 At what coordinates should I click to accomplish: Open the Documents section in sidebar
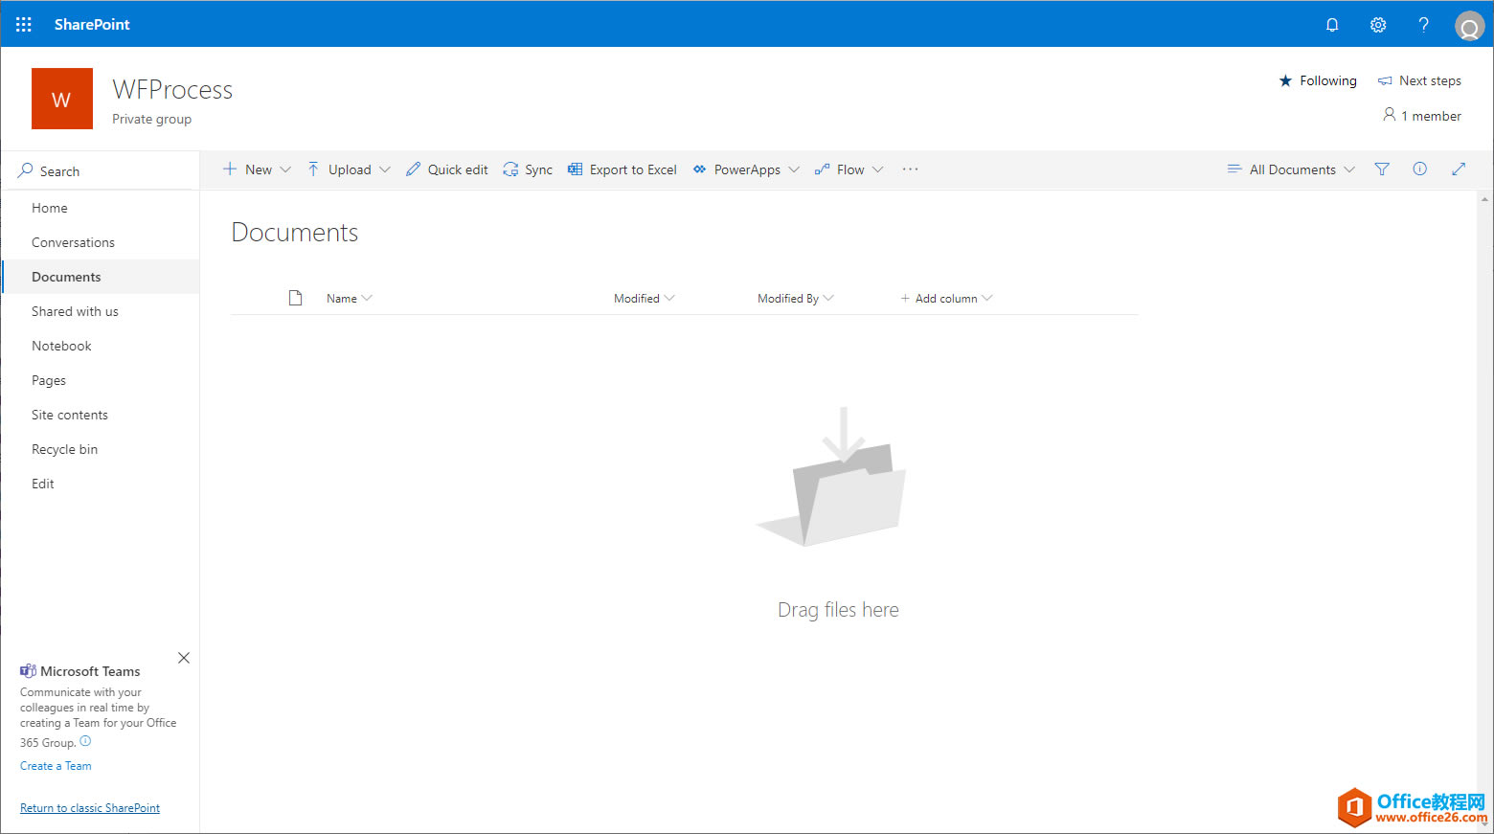66,277
